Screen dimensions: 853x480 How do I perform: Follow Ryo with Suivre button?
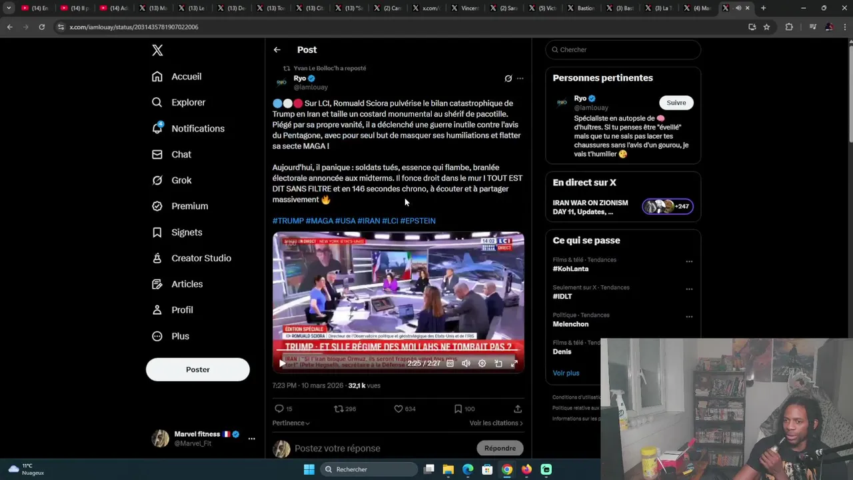676,103
